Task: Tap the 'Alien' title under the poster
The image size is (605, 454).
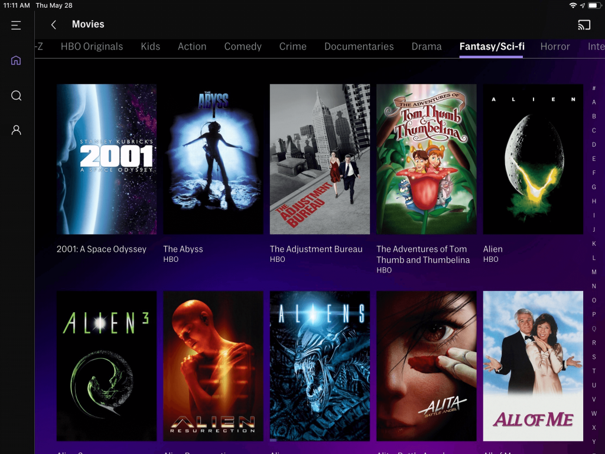Action: 493,249
